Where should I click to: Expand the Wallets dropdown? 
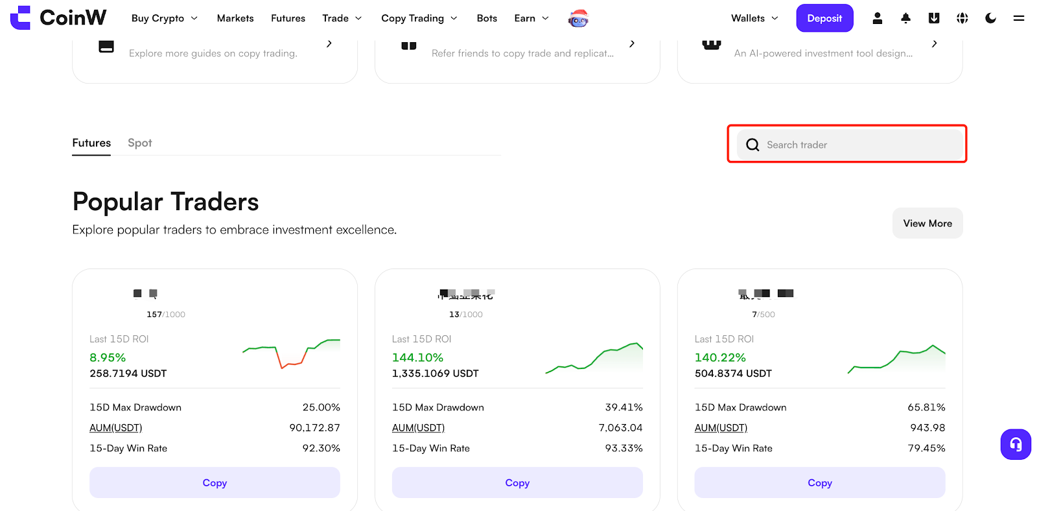[754, 18]
